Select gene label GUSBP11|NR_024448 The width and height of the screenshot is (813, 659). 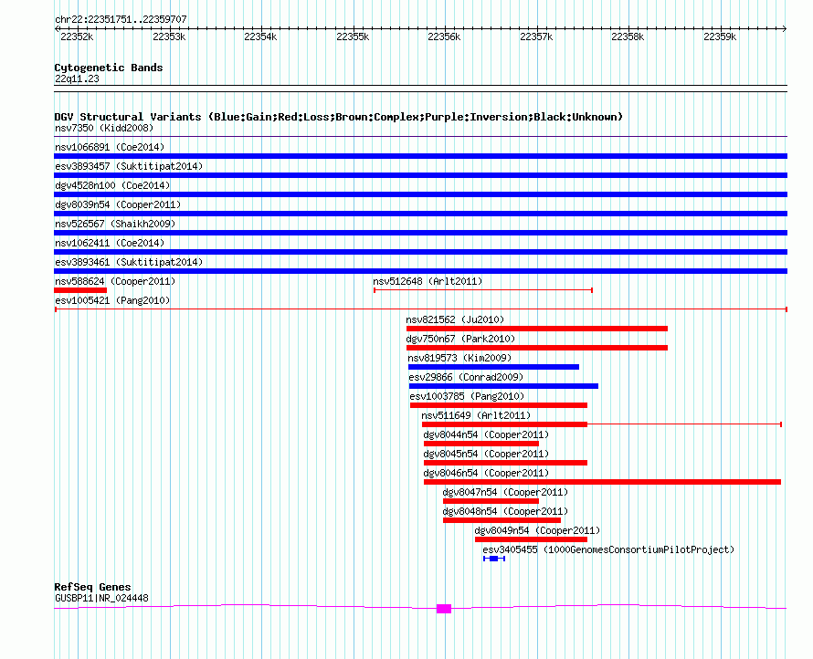[x=101, y=599]
